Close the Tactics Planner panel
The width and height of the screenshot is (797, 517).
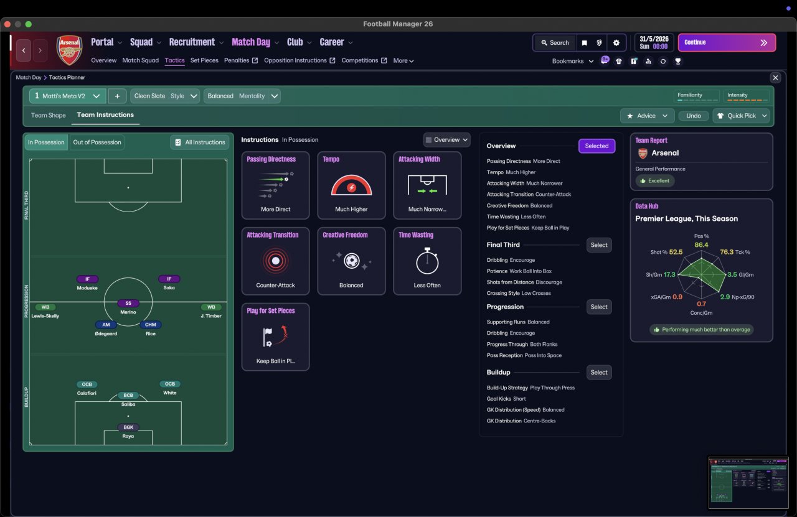pos(775,78)
